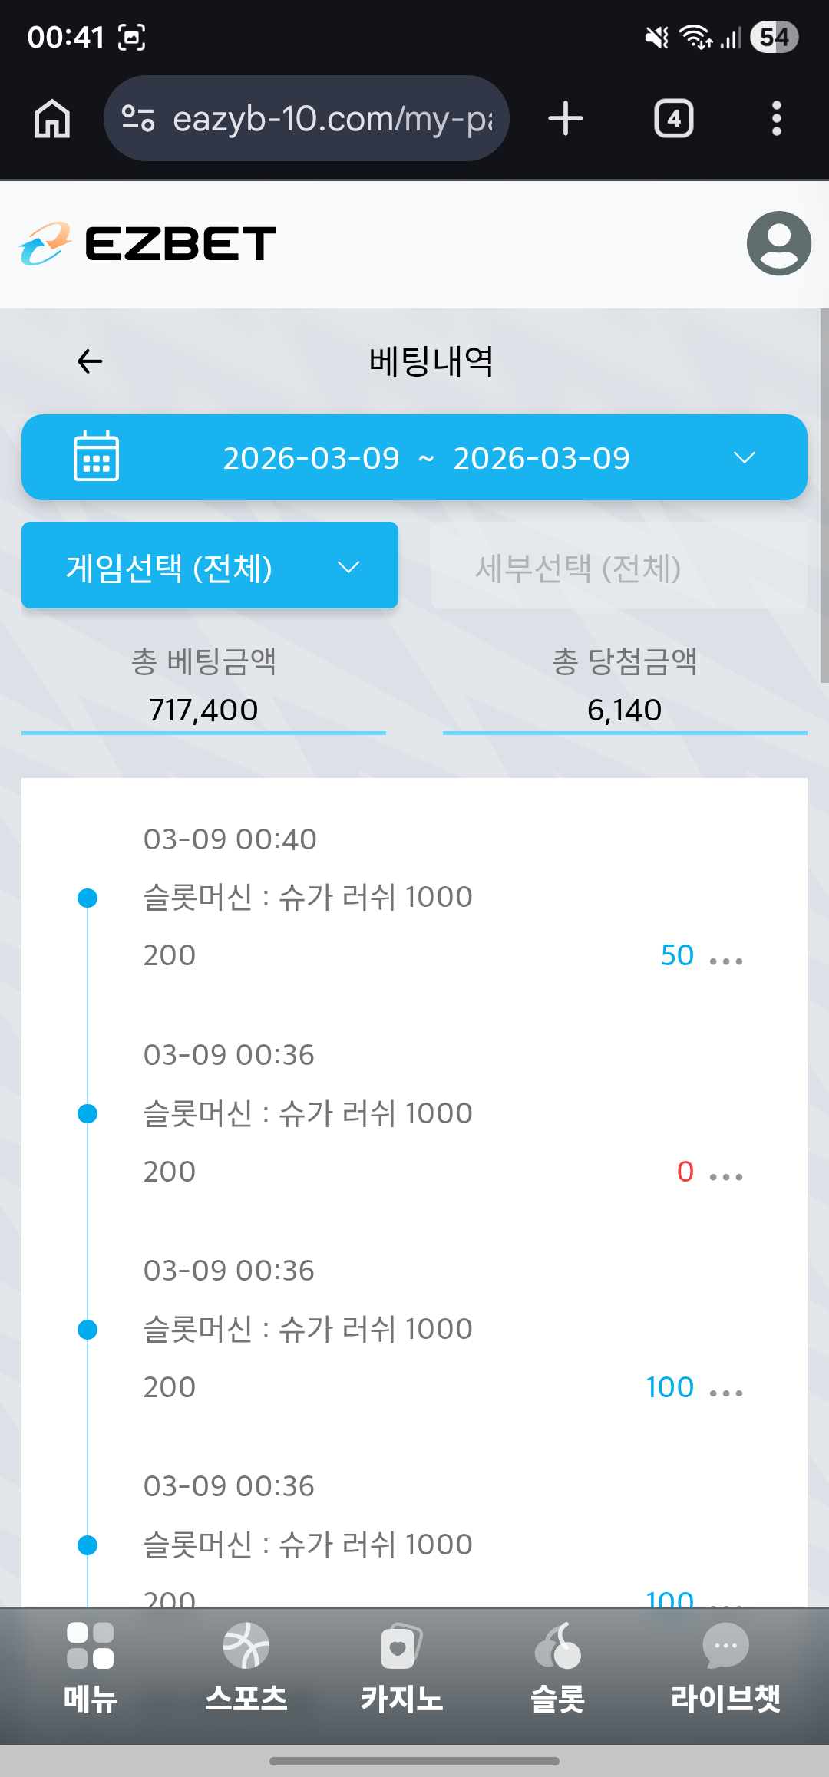Screen dimensions: 829x1777
Task: Show details for the 00:40 bet with 50 win
Action: pos(726,961)
